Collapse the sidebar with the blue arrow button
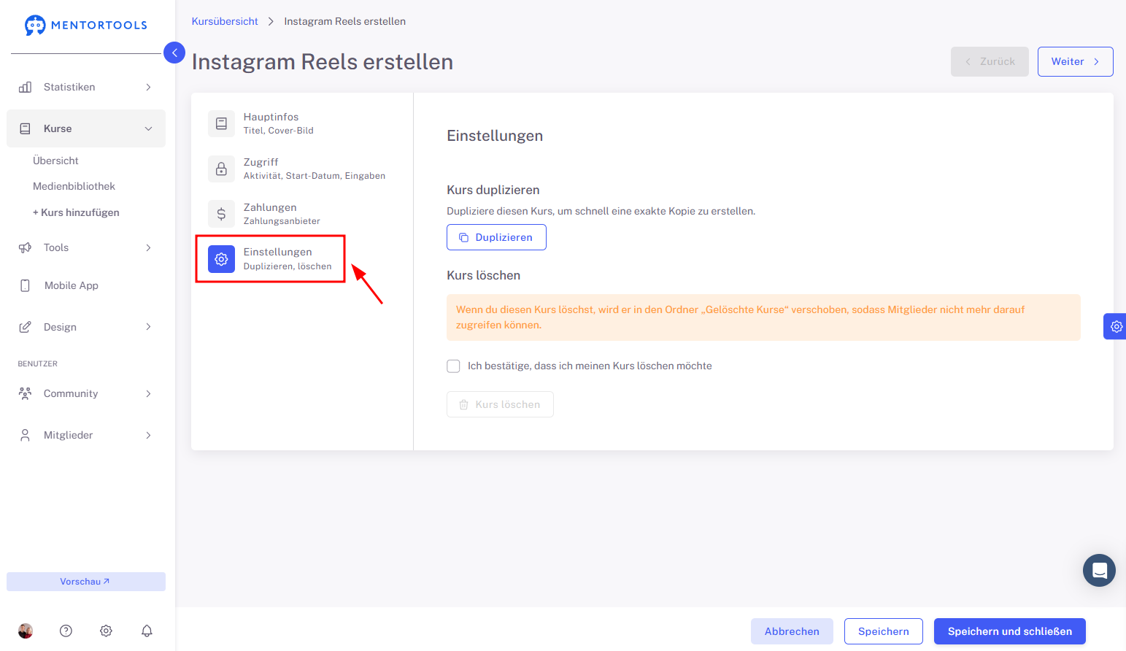Image resolution: width=1126 pixels, height=651 pixels. tap(174, 53)
